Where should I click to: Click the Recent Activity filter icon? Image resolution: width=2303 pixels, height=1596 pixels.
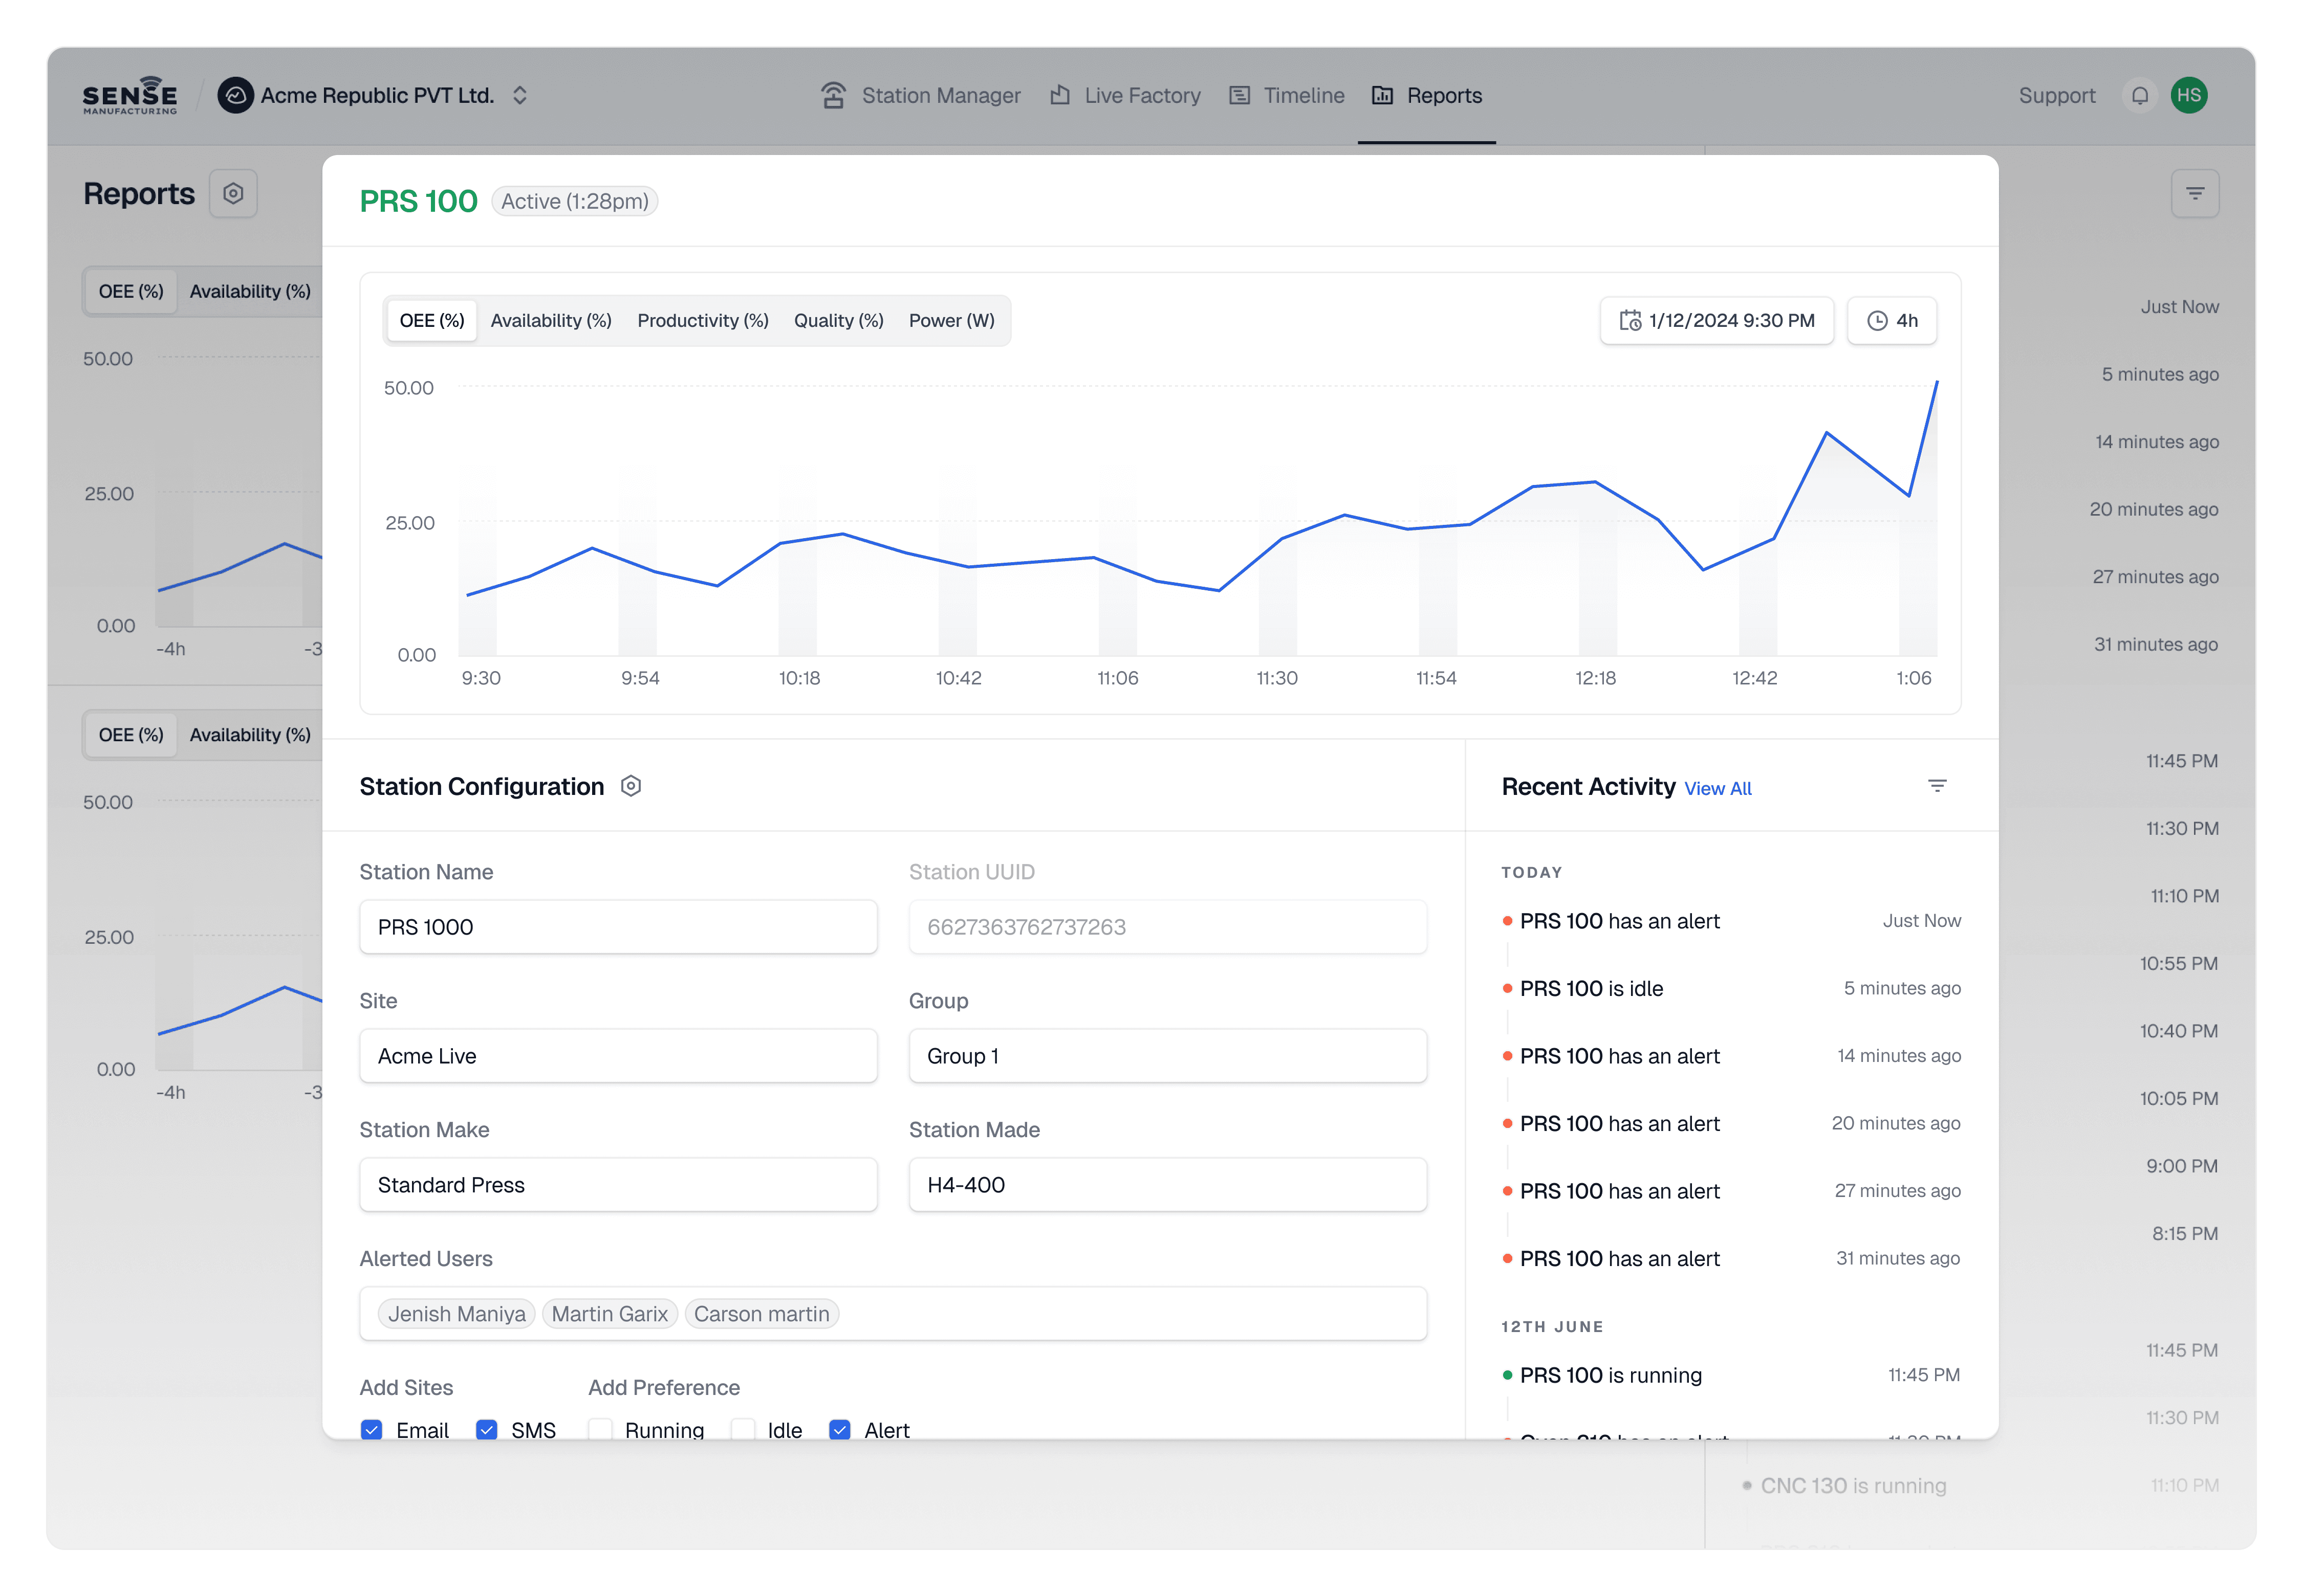(1936, 786)
